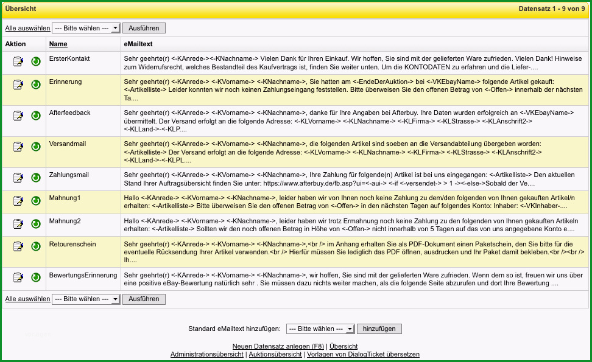
Task: Click the ErsterKontakt email text preview
Action: [x=353, y=63]
